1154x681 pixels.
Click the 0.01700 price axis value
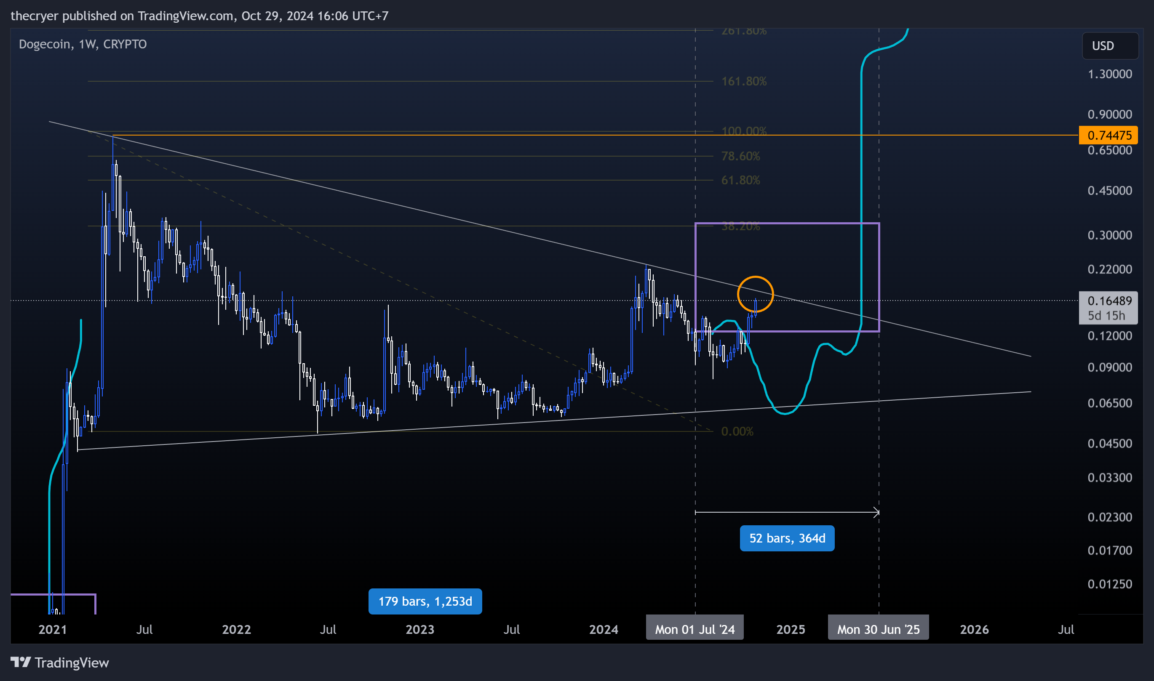tap(1109, 550)
